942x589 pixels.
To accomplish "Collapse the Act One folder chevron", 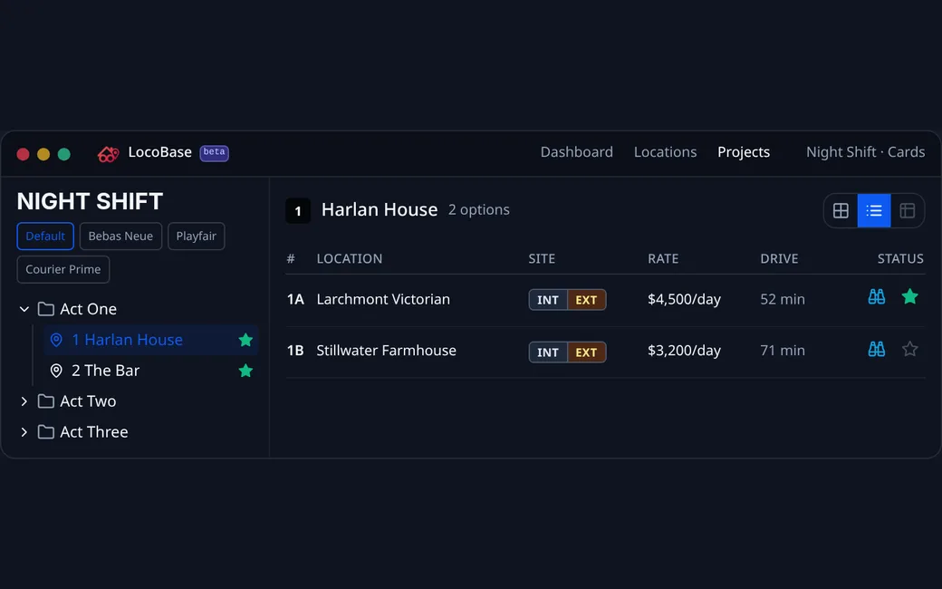I will click(24, 309).
